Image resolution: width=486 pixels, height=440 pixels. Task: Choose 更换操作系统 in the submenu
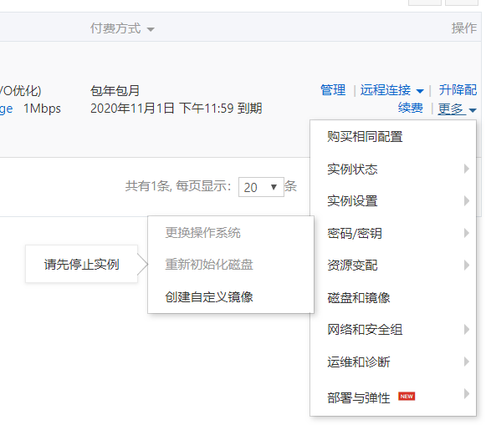coord(231,233)
